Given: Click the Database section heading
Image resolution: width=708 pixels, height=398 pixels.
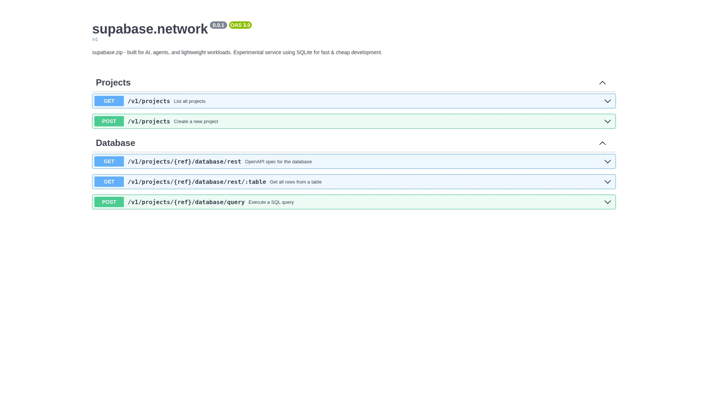Looking at the screenshot, I should [x=115, y=143].
